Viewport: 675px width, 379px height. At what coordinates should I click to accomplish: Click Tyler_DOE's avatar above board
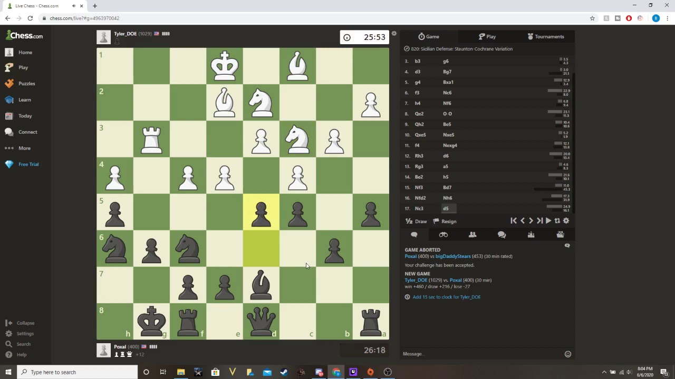pyautogui.click(x=103, y=37)
